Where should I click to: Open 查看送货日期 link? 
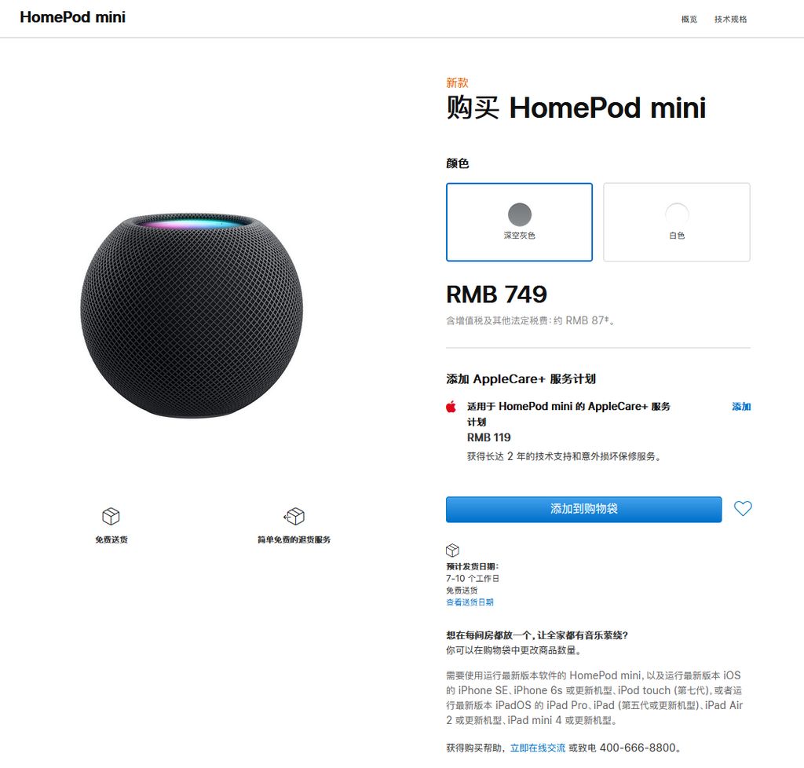pos(470,602)
